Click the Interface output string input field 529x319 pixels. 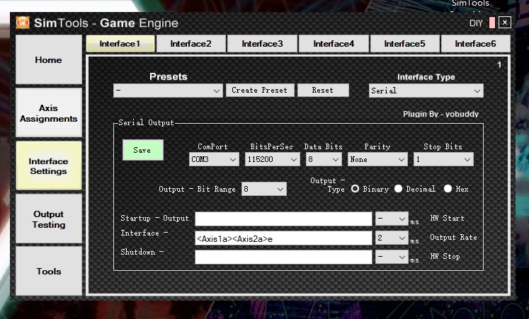pyautogui.click(x=283, y=239)
